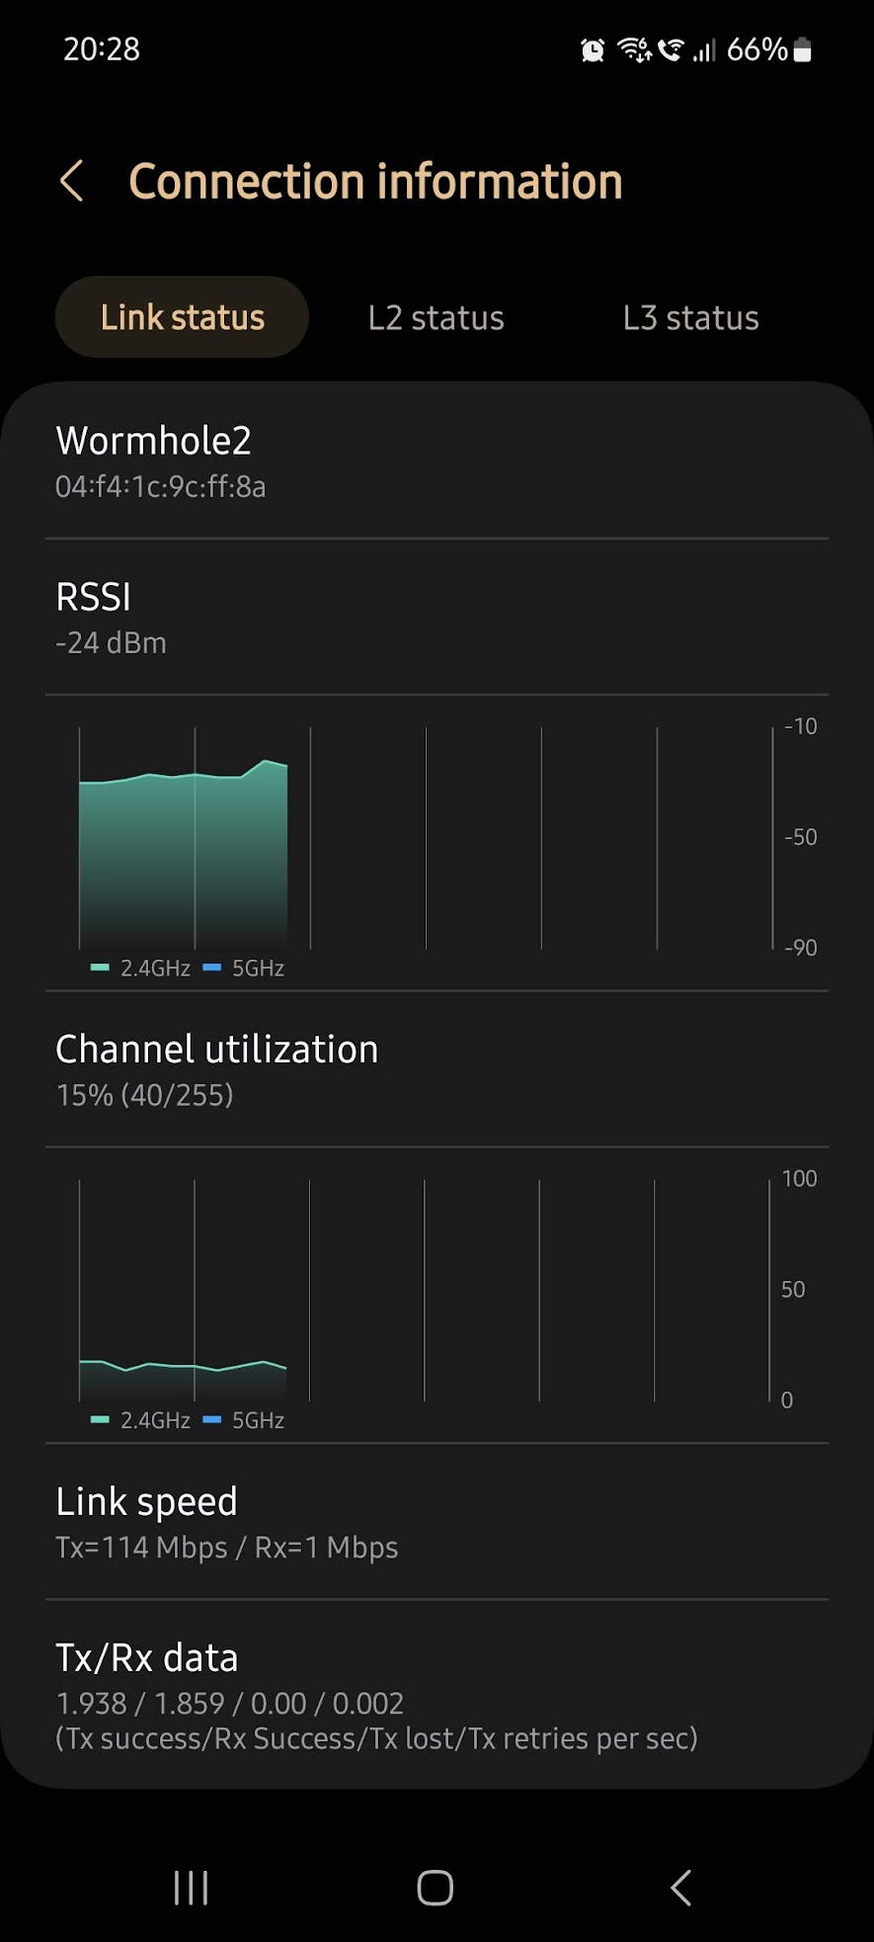Tap the Wi-Fi calling icon in status bar

(671, 49)
